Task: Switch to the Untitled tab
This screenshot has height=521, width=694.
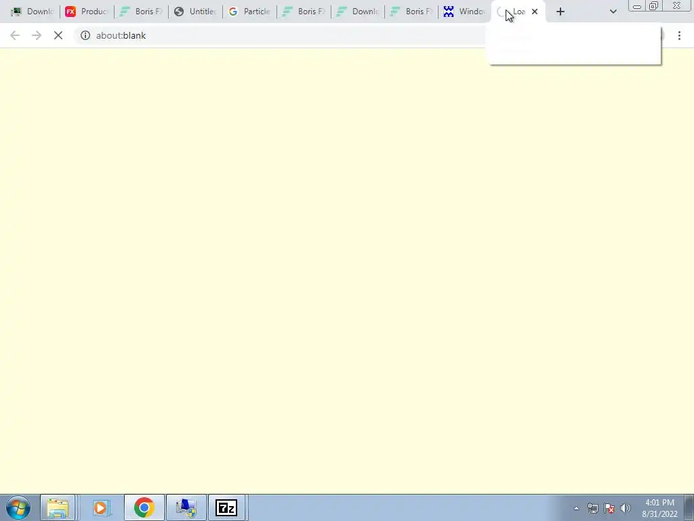Action: point(195,12)
